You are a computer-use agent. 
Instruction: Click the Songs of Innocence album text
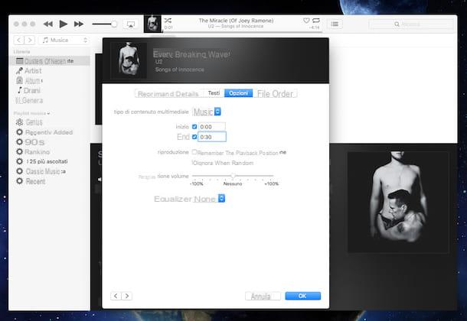[x=180, y=70]
